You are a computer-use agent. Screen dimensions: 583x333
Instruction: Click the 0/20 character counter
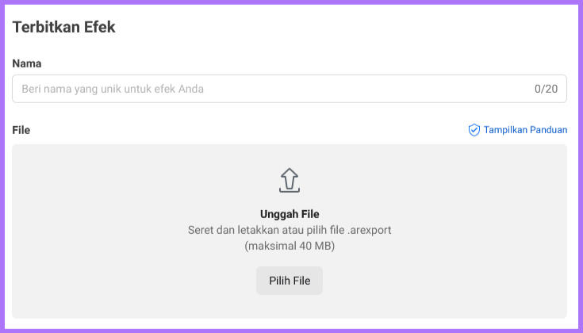point(546,89)
